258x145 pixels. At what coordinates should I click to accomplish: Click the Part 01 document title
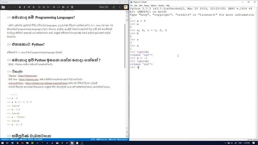104,7
